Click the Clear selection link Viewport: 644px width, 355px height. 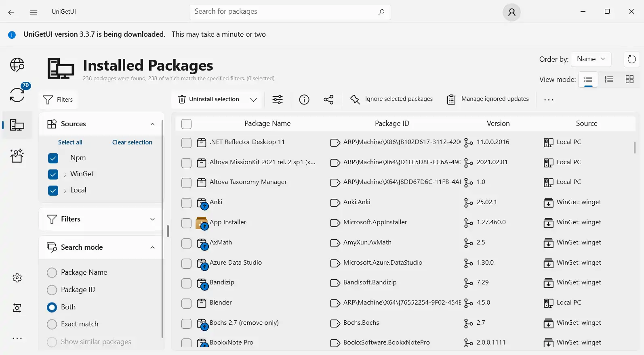point(132,142)
